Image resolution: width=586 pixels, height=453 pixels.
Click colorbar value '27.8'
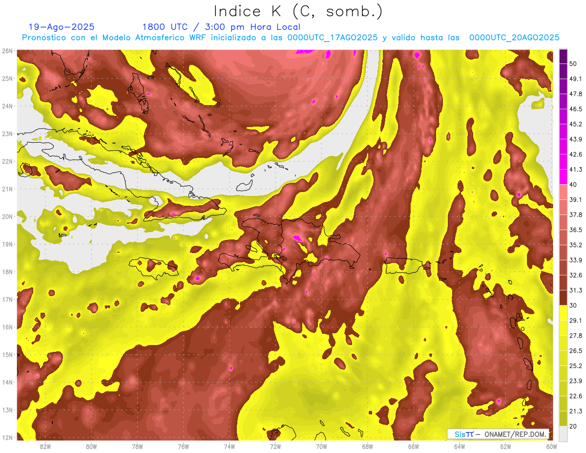coord(576,335)
